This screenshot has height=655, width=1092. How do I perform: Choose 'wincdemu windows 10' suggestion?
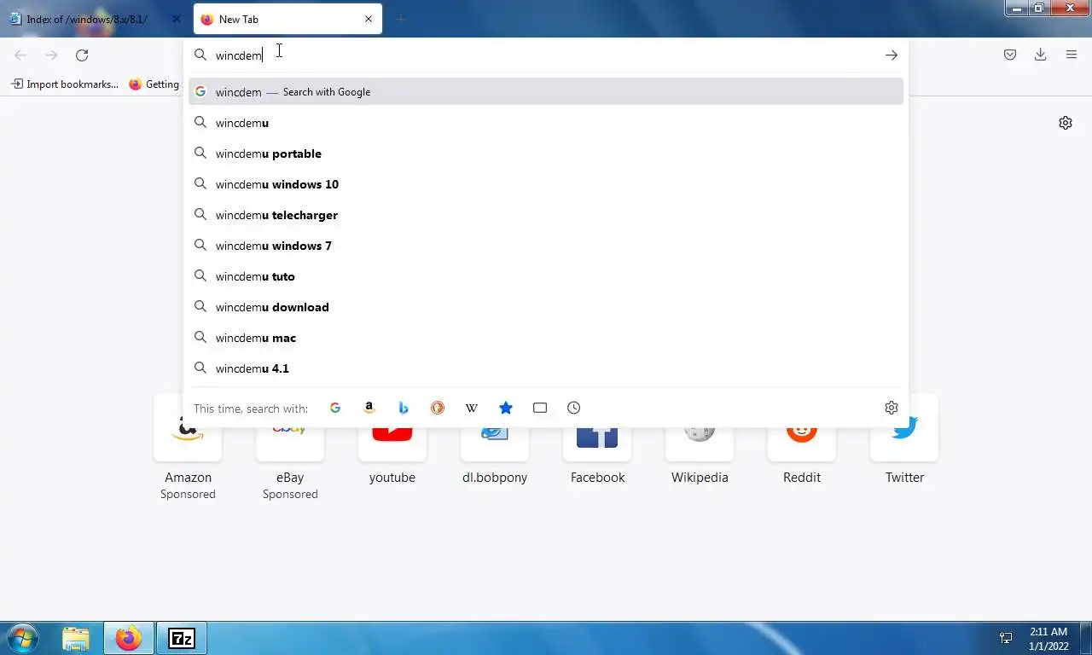[546, 184]
